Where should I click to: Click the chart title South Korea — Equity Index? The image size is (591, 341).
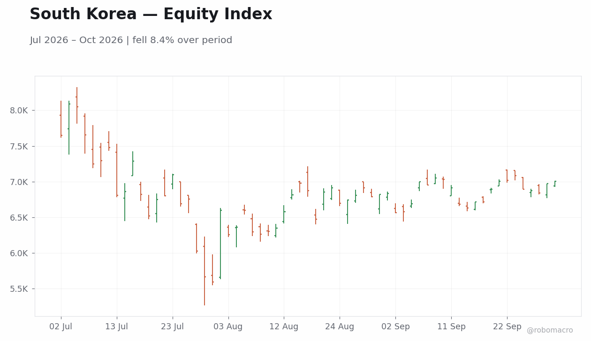tap(151, 15)
